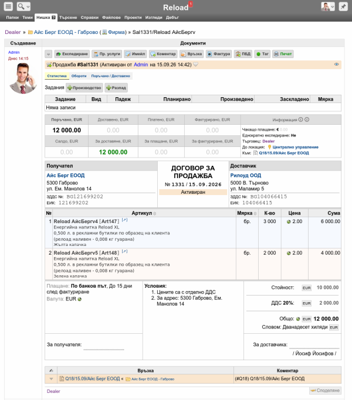Click price icon beside 2.00 in row 1
Screen dimensions: 352x400
tap(289, 222)
